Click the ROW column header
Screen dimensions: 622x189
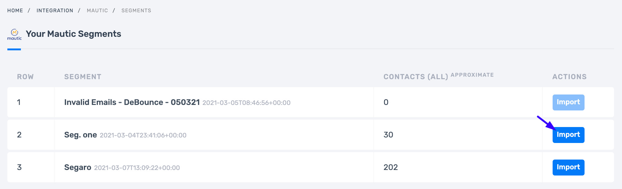coord(25,77)
